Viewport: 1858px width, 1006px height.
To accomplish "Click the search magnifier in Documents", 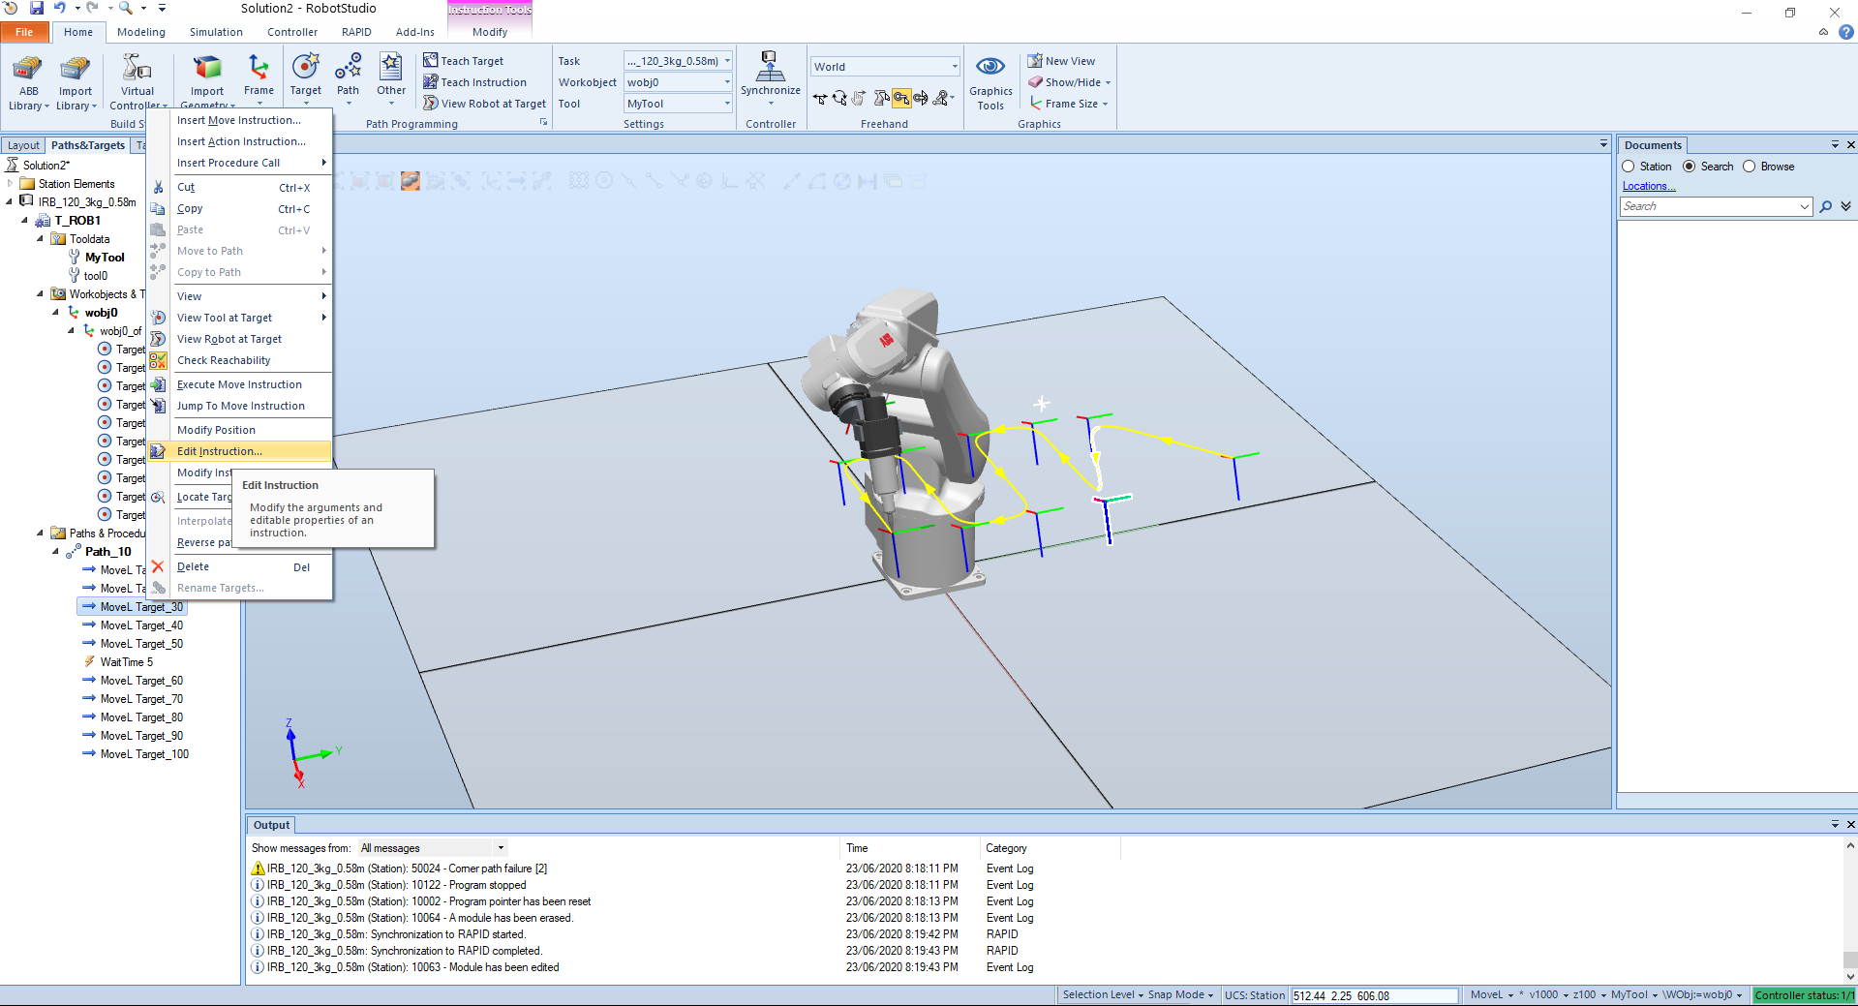I will [x=1826, y=206].
